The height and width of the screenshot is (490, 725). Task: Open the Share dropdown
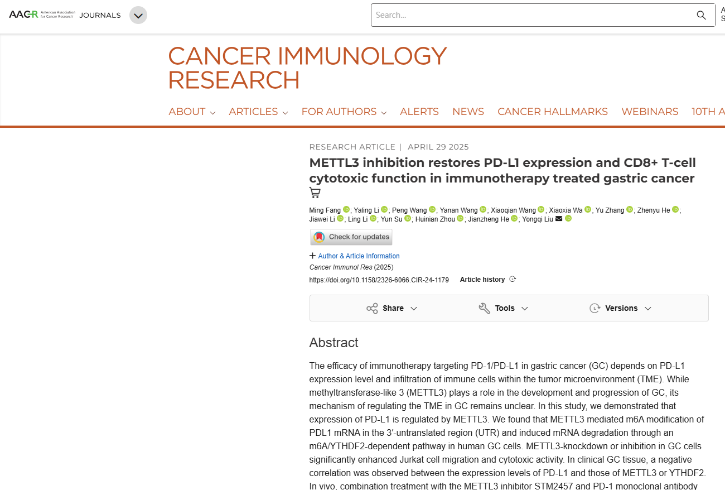[x=391, y=308]
